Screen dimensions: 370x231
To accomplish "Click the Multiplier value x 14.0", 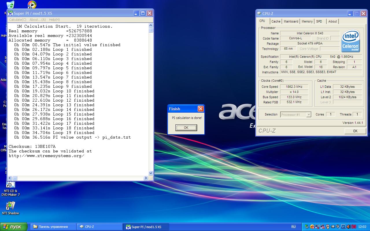I will click(294, 92).
